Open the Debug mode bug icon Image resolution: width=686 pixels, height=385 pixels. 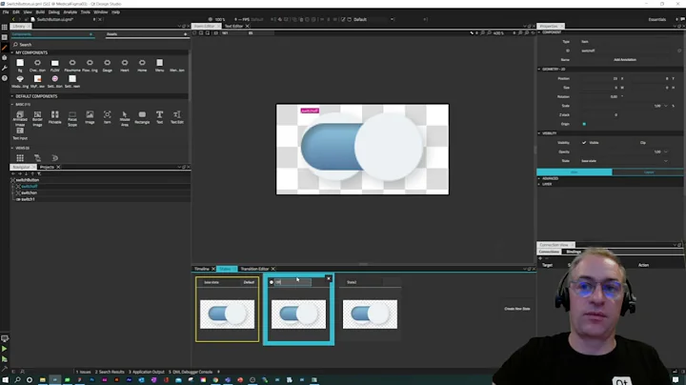tap(5, 58)
